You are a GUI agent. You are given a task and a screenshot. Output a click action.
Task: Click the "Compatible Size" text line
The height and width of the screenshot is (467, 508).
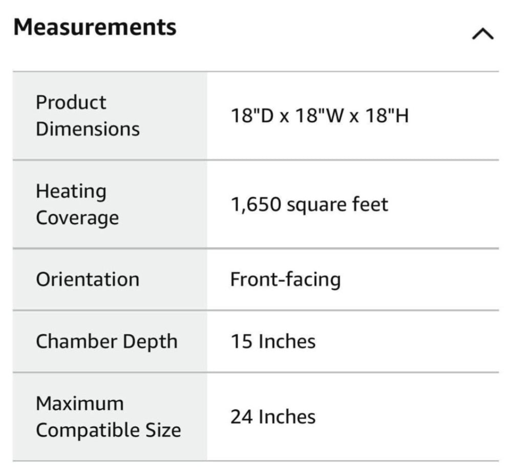click(108, 430)
